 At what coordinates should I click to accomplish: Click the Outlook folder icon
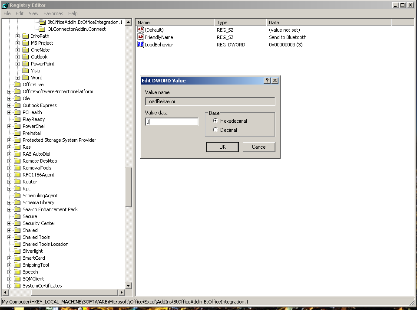[26, 57]
